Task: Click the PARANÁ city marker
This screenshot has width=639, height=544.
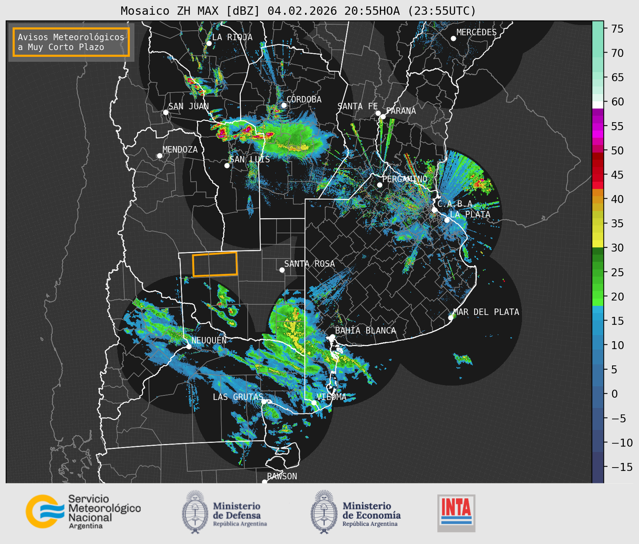Action: (x=383, y=117)
